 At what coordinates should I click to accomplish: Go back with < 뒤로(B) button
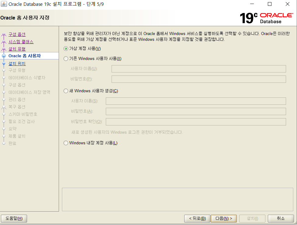197,219
